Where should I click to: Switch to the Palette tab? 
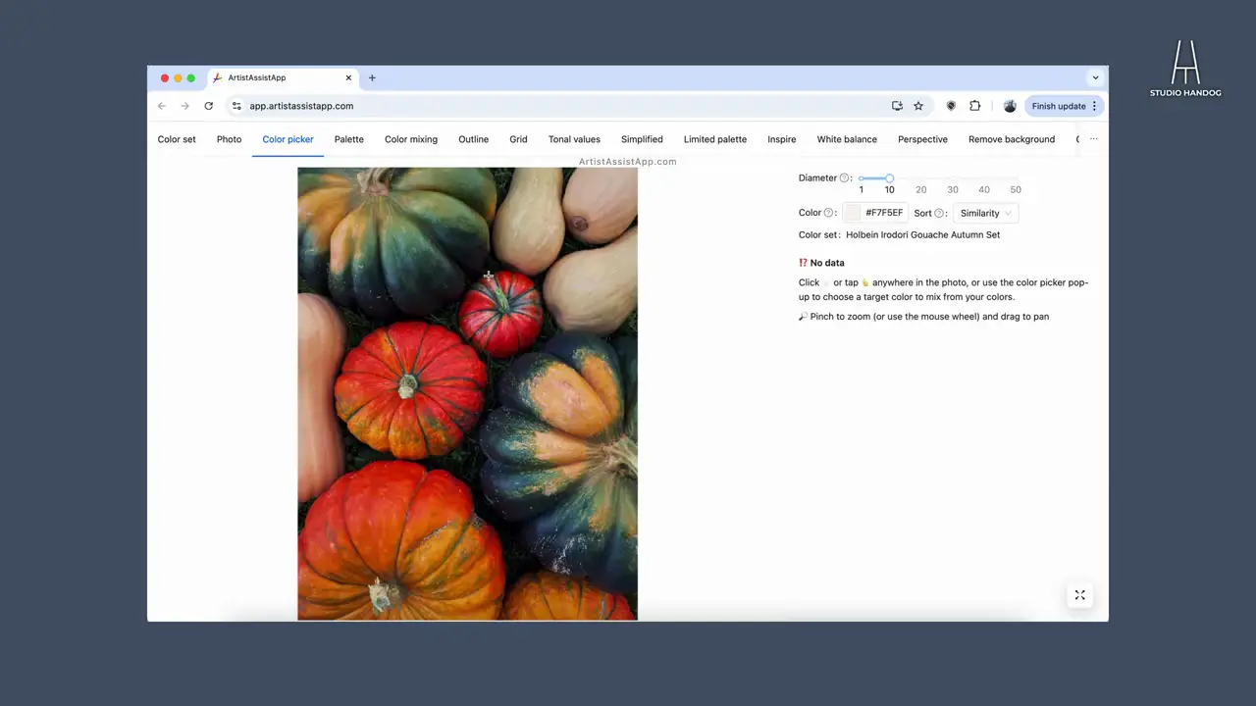(348, 139)
